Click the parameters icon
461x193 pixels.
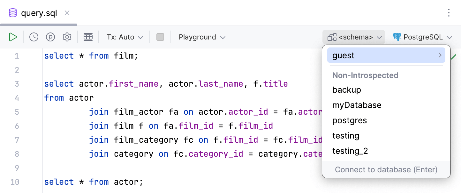pos(50,37)
